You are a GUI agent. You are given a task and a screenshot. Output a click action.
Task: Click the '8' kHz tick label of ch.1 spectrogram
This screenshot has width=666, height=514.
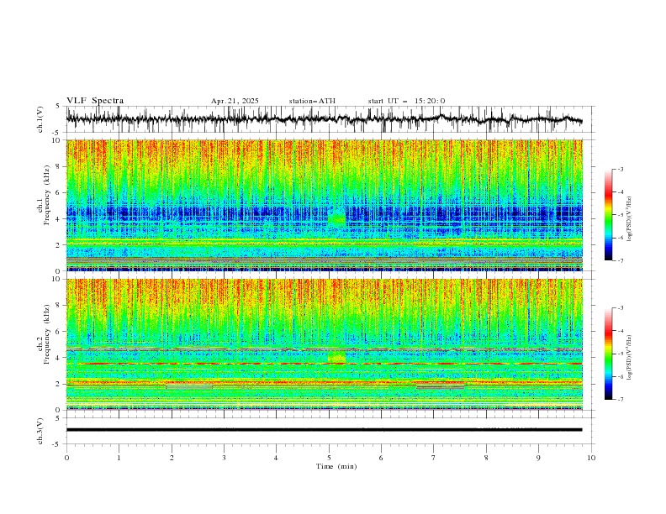(60, 166)
